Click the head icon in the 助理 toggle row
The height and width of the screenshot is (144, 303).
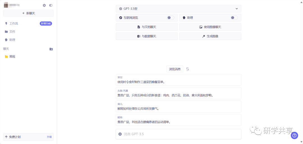coord(184,18)
